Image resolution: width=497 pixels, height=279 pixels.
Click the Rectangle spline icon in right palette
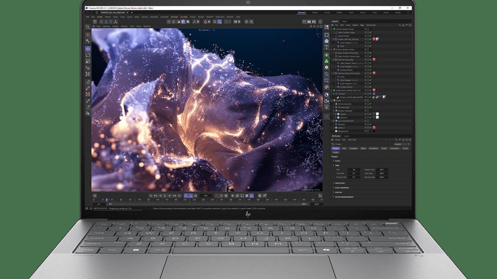click(x=327, y=35)
